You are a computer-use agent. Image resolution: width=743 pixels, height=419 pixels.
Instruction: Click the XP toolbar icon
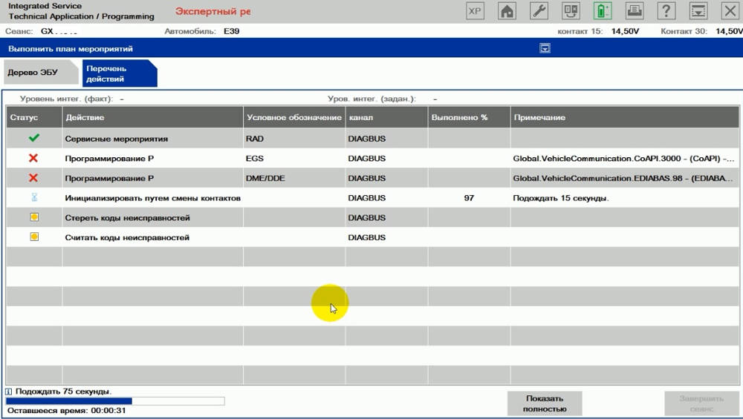point(475,12)
